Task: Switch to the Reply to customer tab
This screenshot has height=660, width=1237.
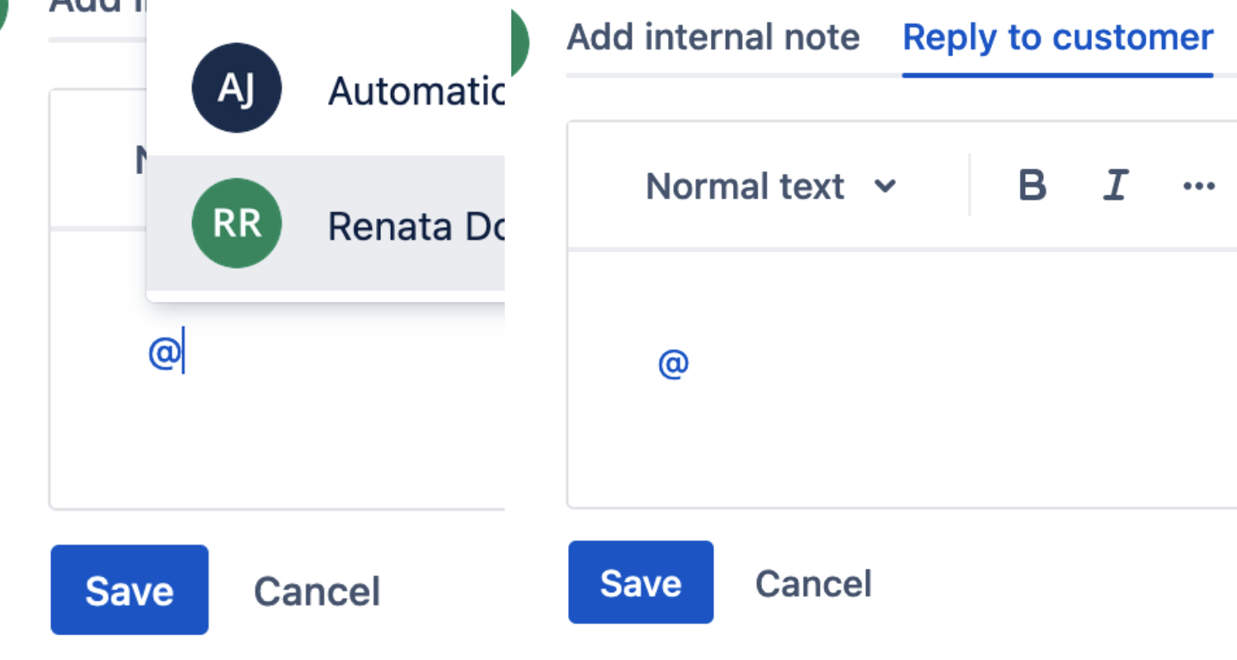Action: tap(1057, 38)
